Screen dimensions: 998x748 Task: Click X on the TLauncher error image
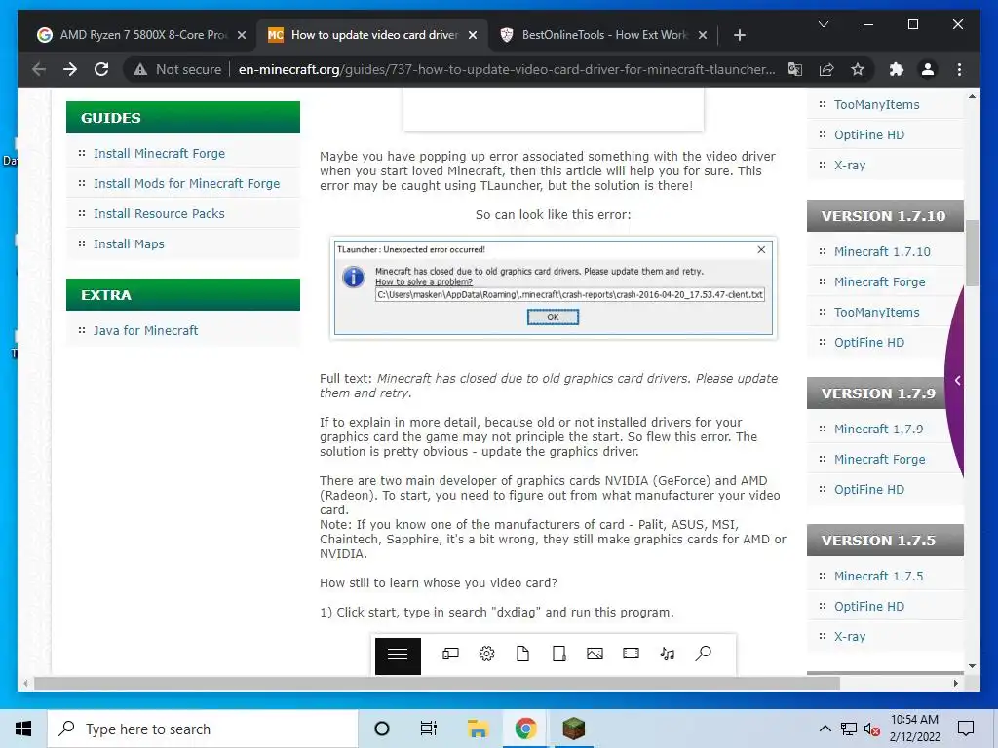761,250
